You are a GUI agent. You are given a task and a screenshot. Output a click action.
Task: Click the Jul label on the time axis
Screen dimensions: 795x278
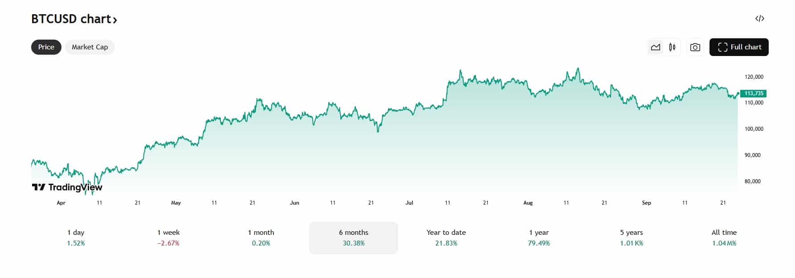coord(410,203)
